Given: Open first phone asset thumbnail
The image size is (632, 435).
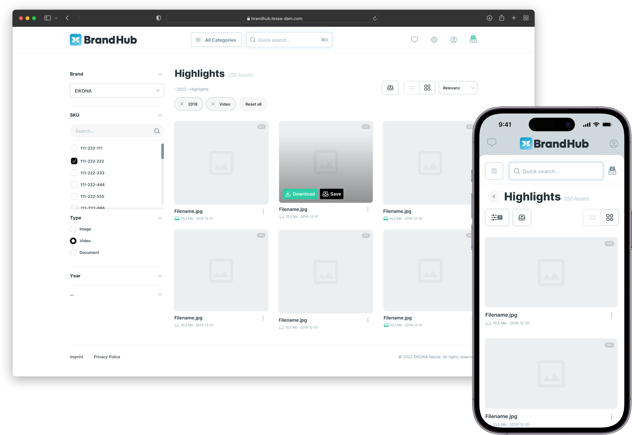Looking at the screenshot, I should click(551, 272).
